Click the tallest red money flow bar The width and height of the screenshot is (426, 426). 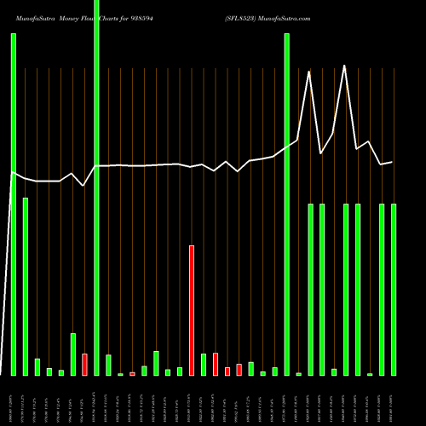(192, 310)
